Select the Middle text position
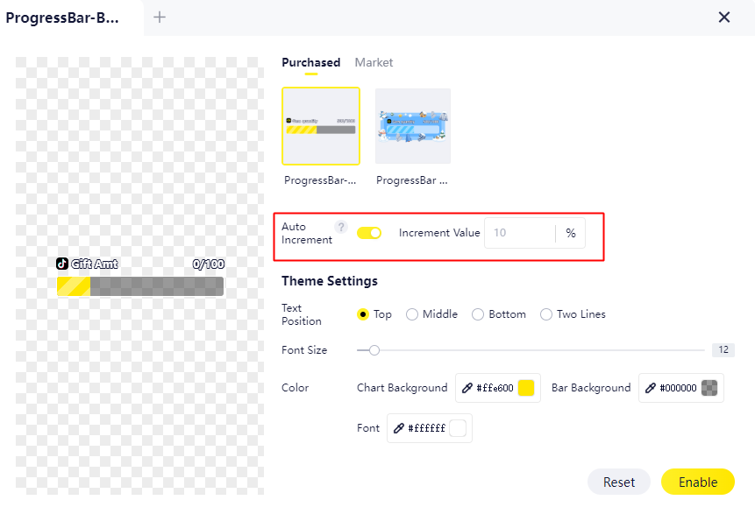Image resolution: width=755 pixels, height=507 pixels. (412, 314)
